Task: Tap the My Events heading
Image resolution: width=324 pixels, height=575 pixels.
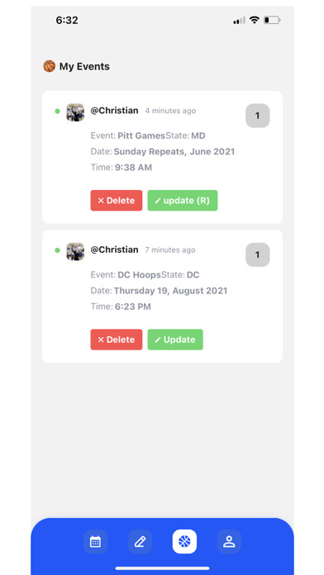Action: [84, 66]
